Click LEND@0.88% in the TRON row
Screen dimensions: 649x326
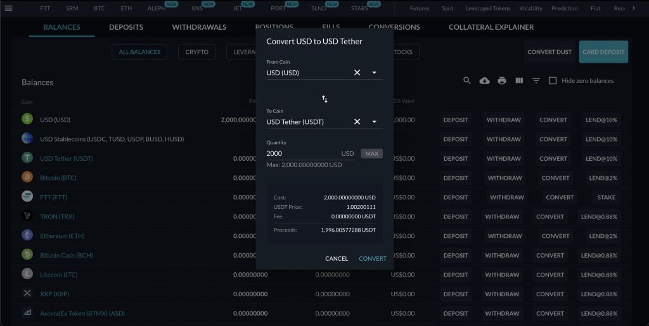pyautogui.click(x=599, y=216)
